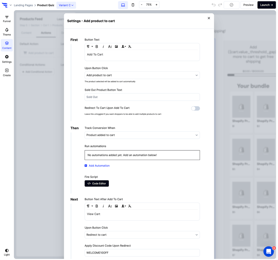Open the paragraph style dropdown
This screenshot has height=260, width=278.
[x=89, y=46]
